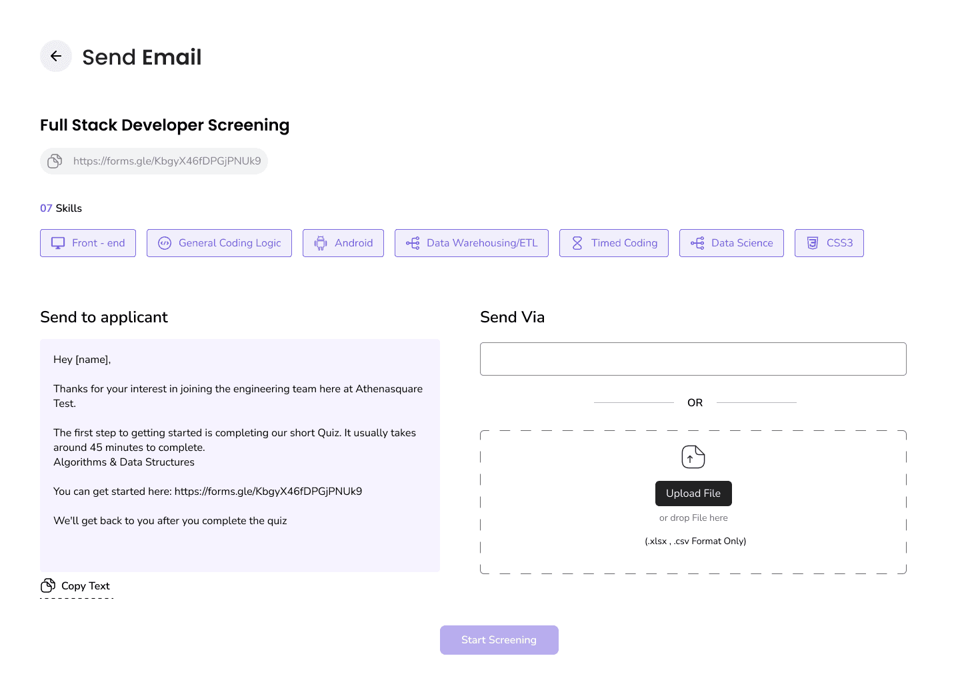Focus the Send Via input field
Image resolution: width=960 pixels, height=682 pixels.
[x=693, y=359]
